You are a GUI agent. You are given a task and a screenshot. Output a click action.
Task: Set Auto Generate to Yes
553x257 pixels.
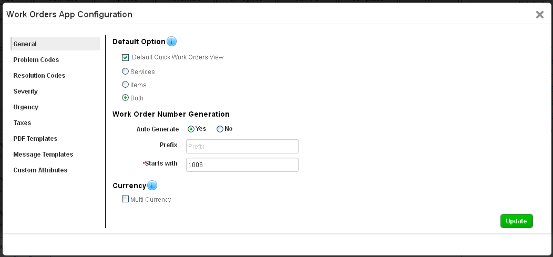click(191, 129)
